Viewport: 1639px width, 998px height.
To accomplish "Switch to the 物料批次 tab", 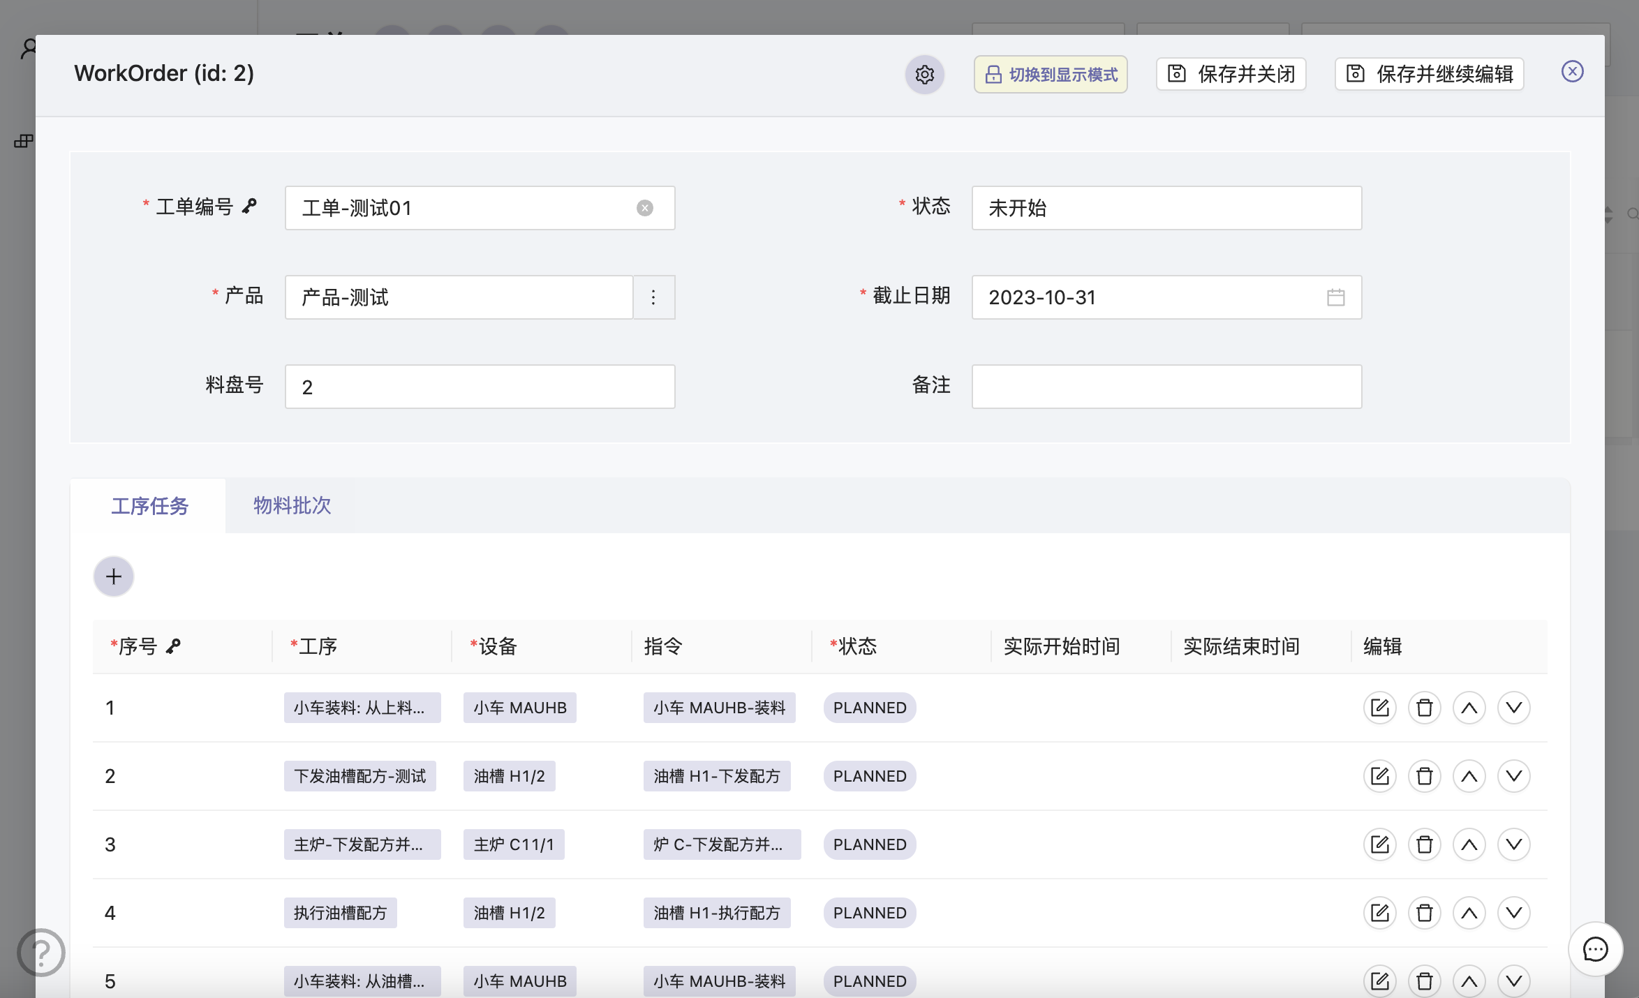I will point(292,505).
